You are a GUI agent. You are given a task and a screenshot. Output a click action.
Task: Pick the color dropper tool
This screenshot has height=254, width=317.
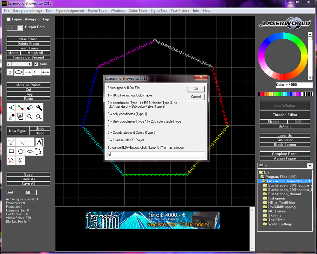click(x=11, y=117)
